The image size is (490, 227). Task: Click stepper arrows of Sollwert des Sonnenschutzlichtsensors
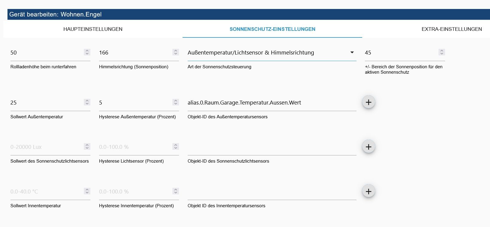click(87, 146)
